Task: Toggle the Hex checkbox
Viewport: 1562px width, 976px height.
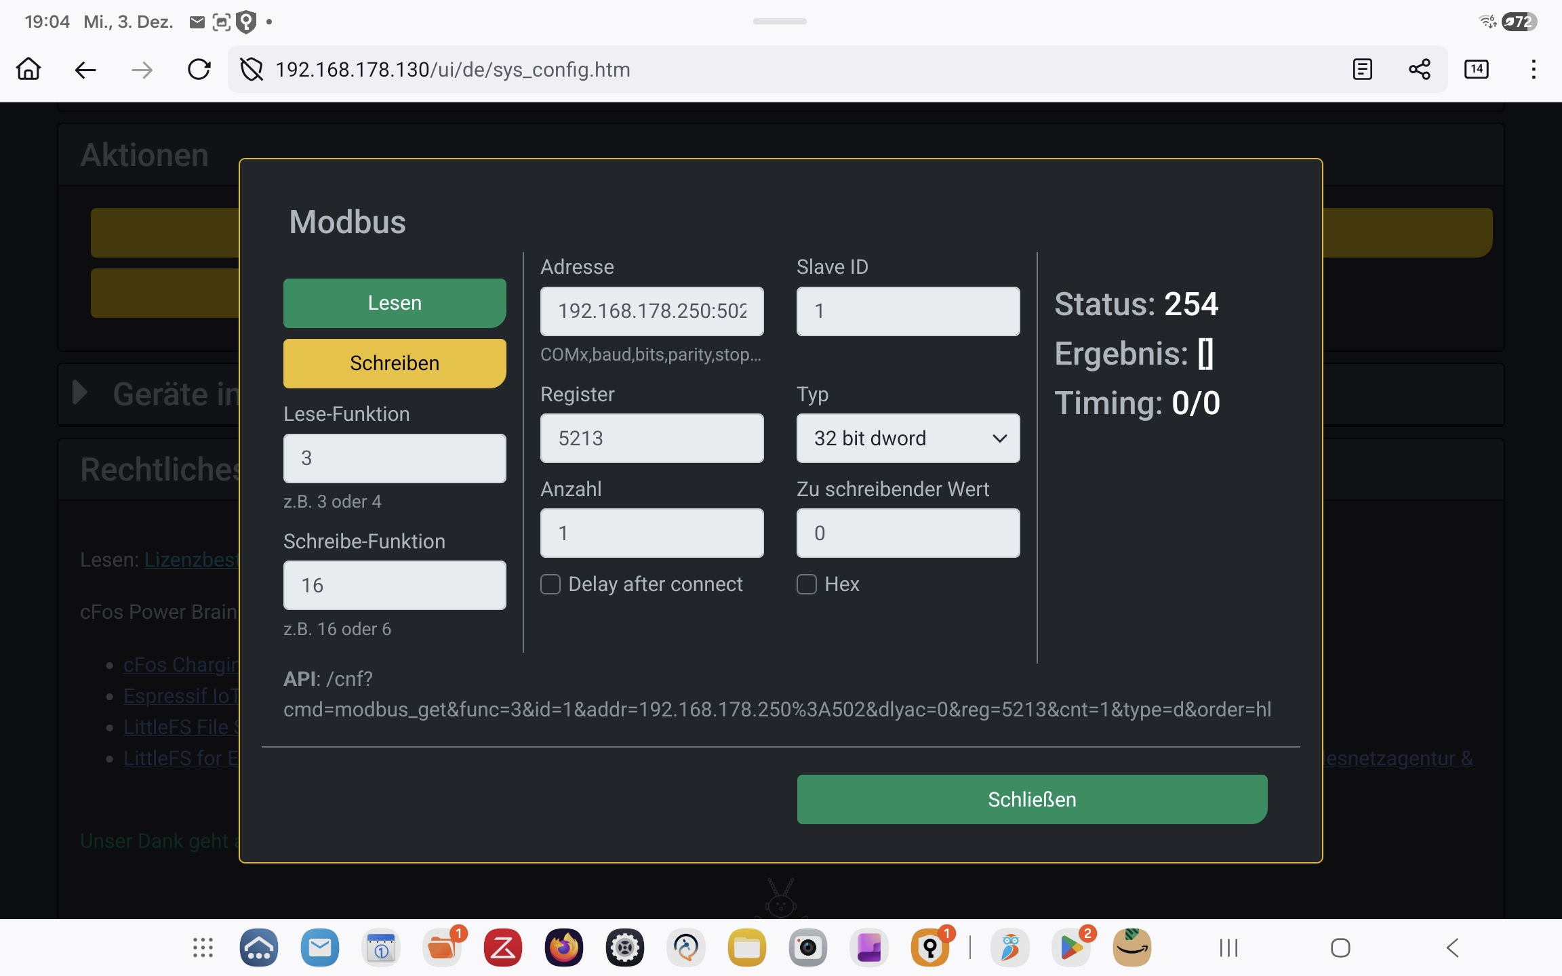Action: pos(807,584)
